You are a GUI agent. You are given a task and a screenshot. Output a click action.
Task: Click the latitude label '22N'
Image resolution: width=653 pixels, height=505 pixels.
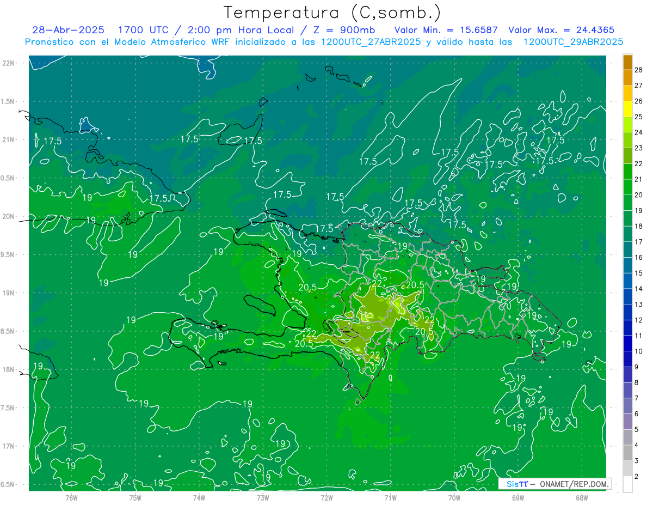click(9, 63)
